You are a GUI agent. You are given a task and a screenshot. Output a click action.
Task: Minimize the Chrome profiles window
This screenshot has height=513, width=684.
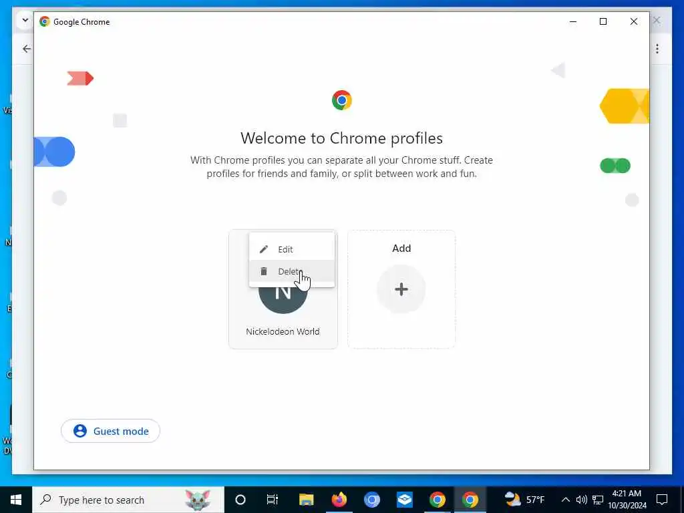(x=573, y=21)
